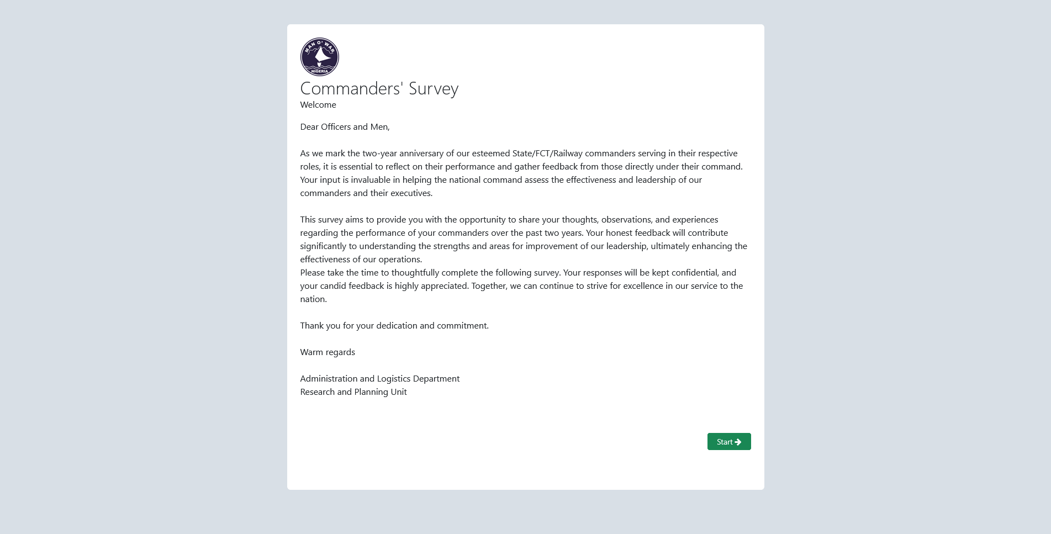
Task: Click 'Research and Planning Unit' text
Action: click(353, 392)
